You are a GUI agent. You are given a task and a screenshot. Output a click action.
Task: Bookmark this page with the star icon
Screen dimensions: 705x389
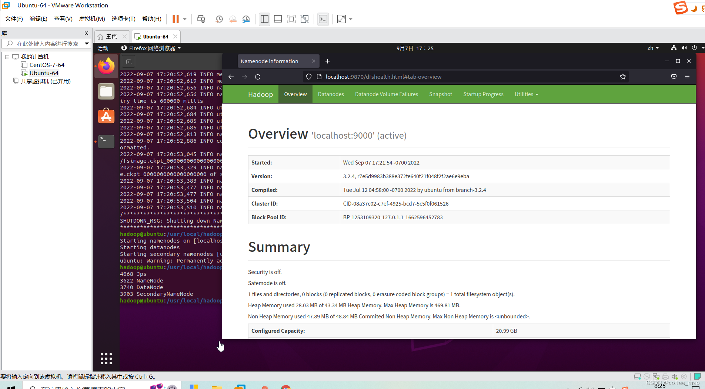[x=623, y=77]
